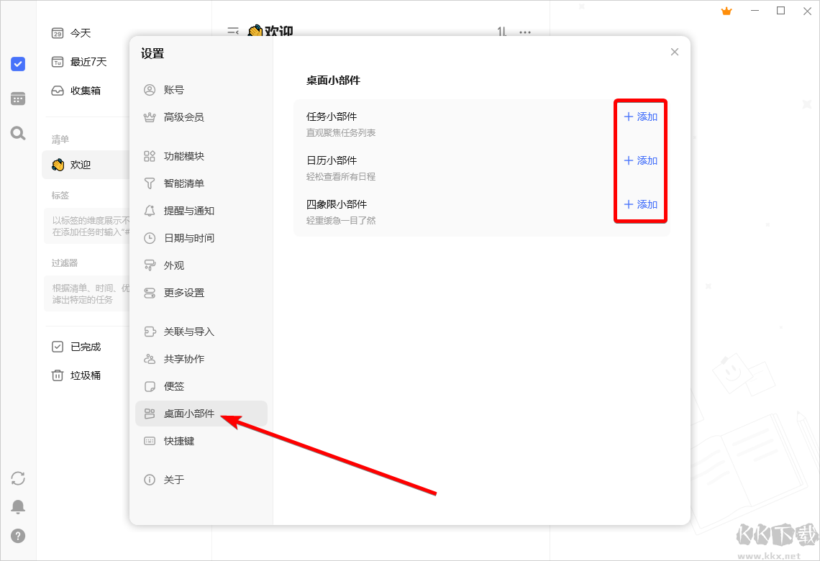Open the notification bell icon
Screen dimensions: 820x561
(x=17, y=506)
